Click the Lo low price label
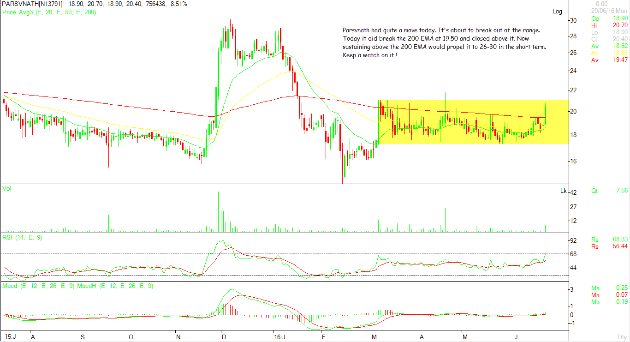This screenshot has height=342, width=630. [594, 32]
